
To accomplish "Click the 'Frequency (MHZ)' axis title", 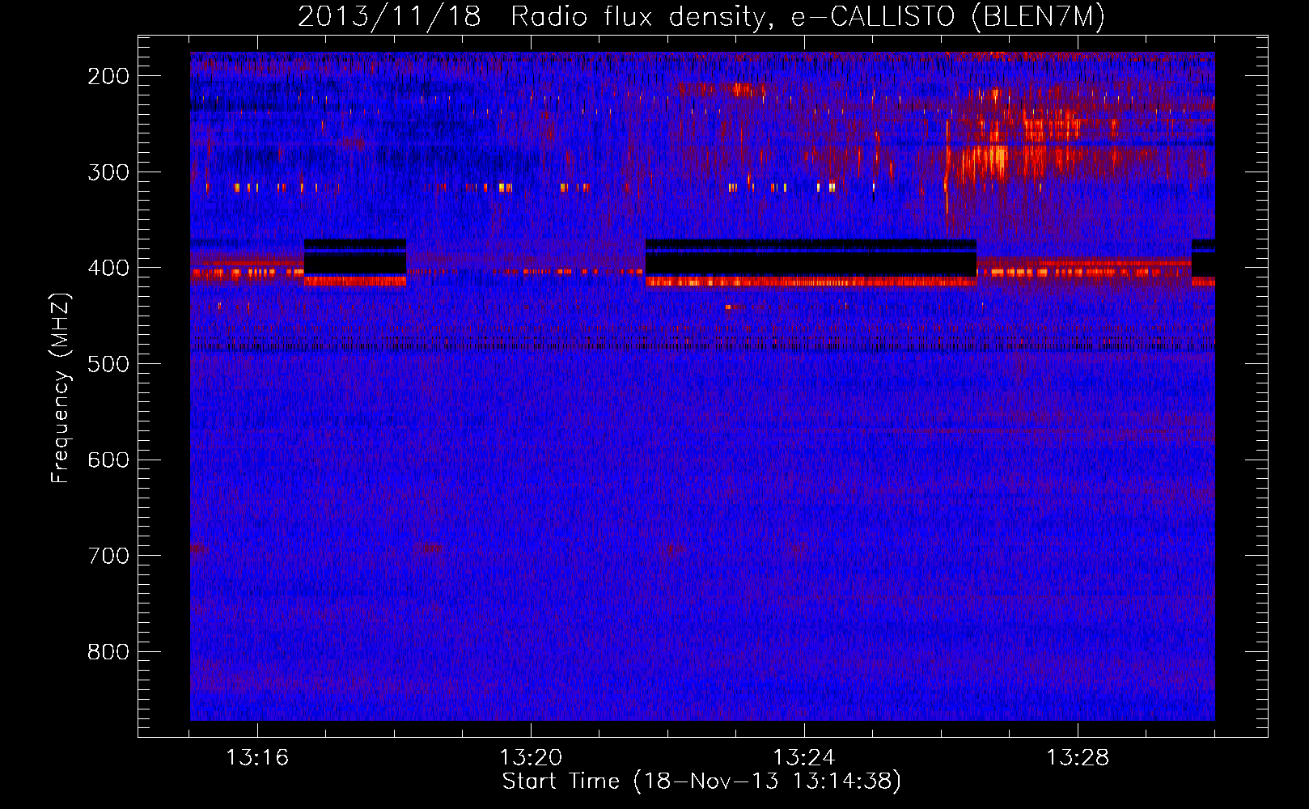I will (61, 388).
